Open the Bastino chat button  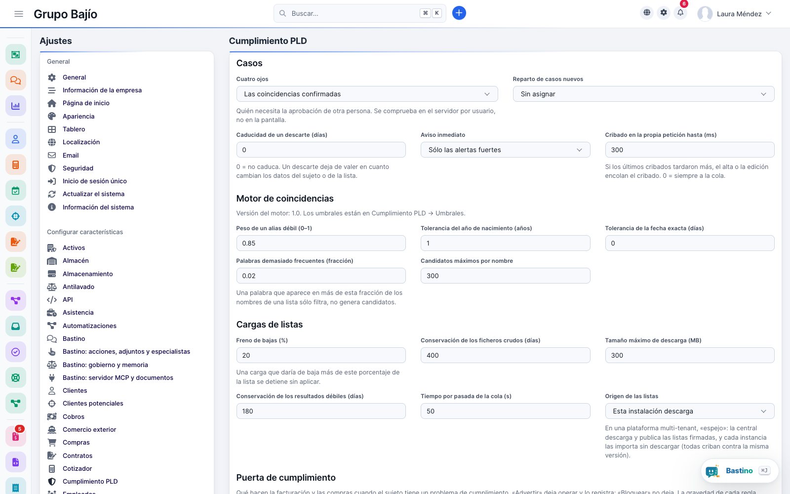740,471
